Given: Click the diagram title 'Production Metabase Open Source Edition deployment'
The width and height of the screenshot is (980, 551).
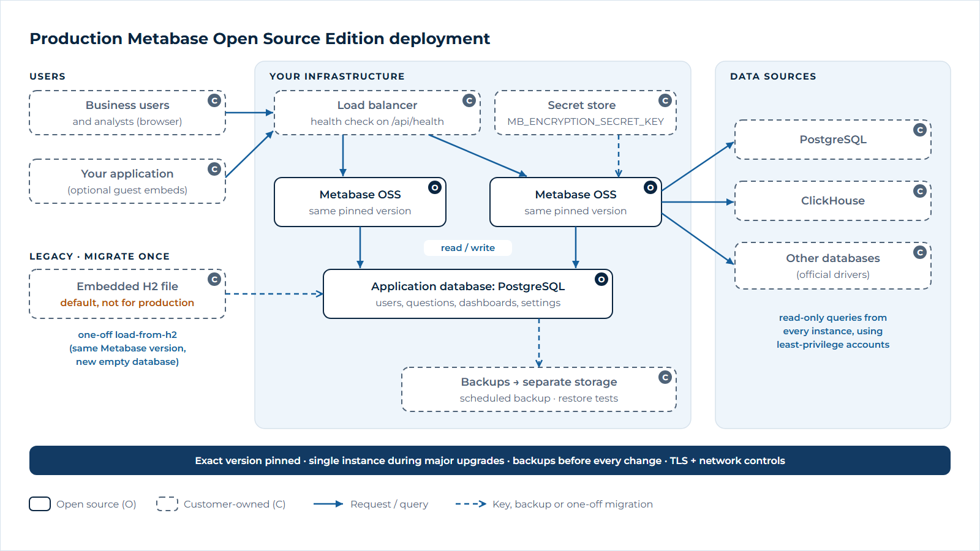Looking at the screenshot, I should (x=260, y=39).
